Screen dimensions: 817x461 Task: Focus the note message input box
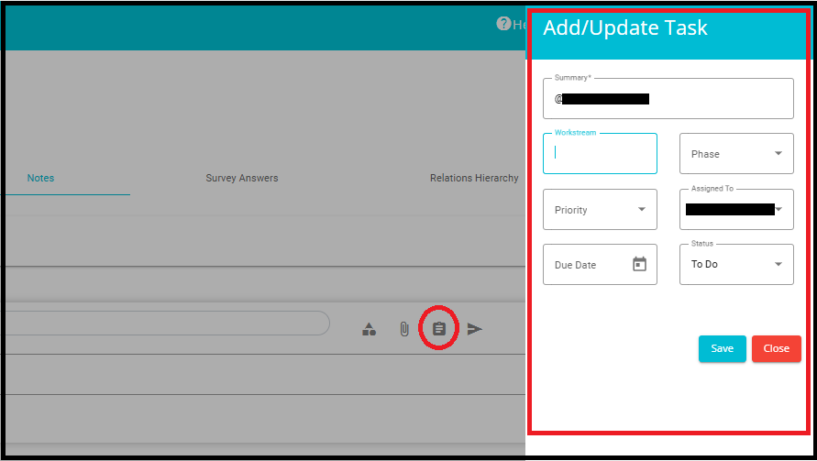(165, 324)
